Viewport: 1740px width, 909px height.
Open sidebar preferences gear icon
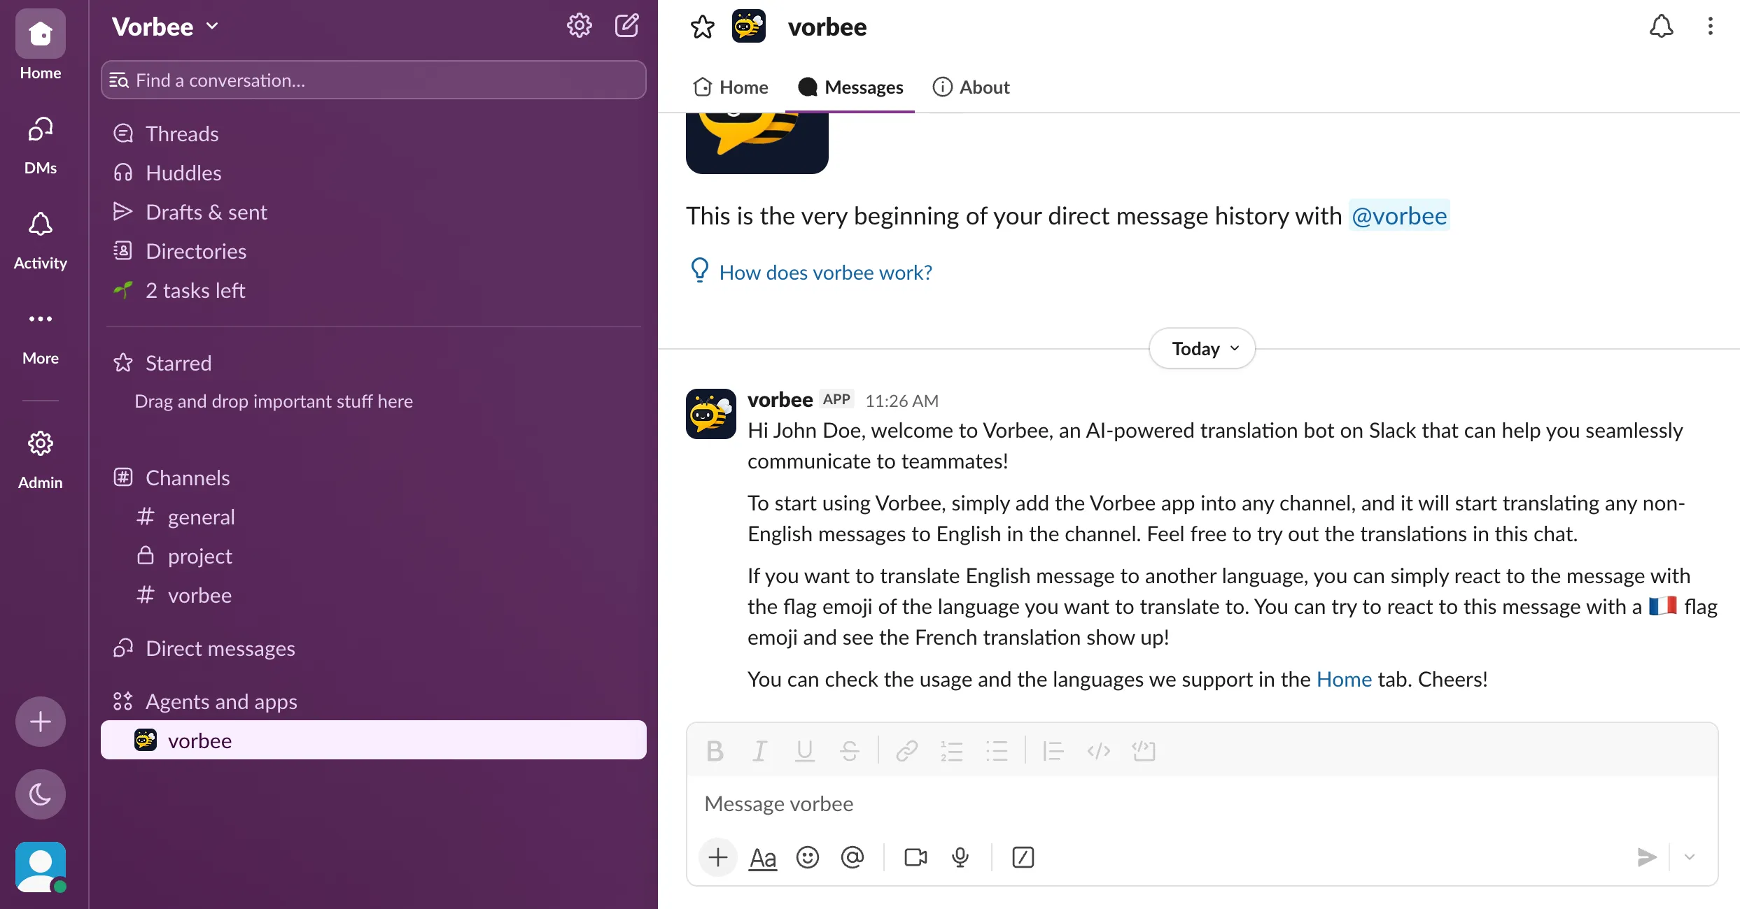579,26
